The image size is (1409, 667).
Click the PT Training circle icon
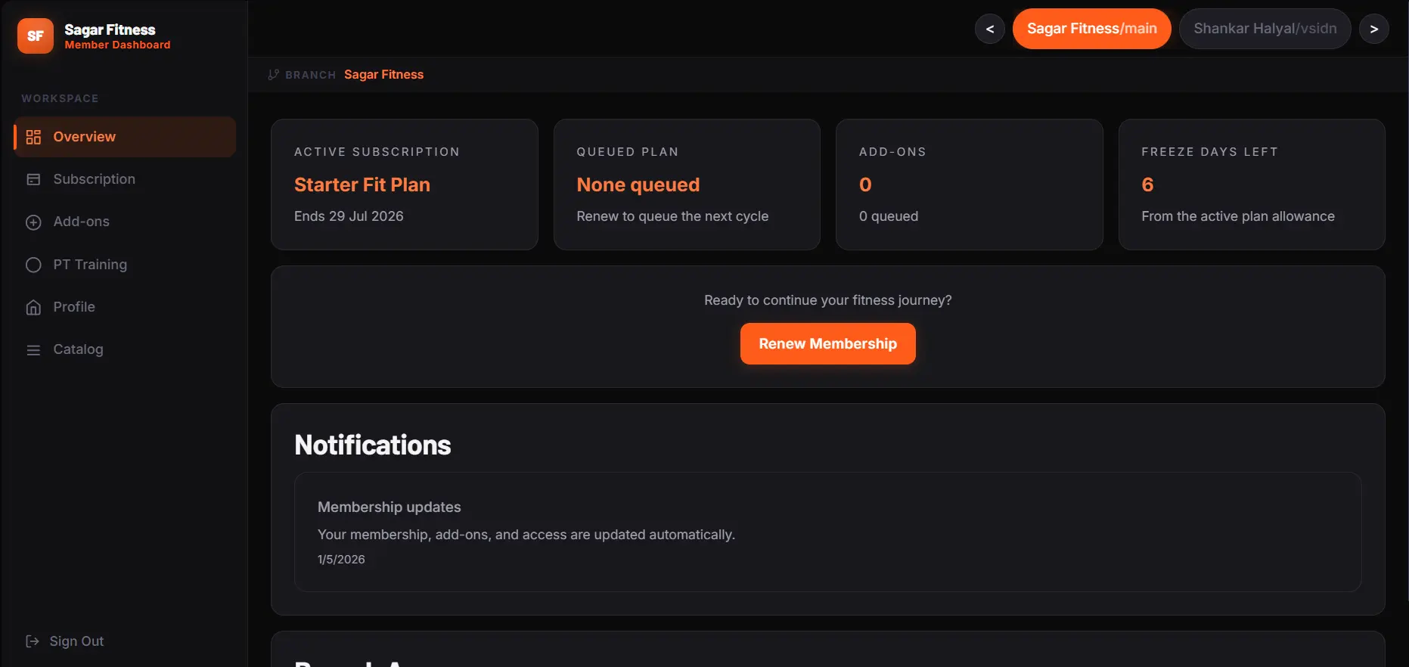pos(33,265)
